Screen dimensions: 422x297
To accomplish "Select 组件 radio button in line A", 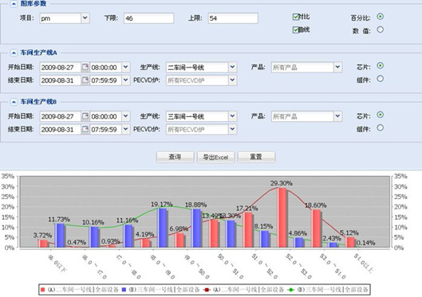I will pos(380,79).
